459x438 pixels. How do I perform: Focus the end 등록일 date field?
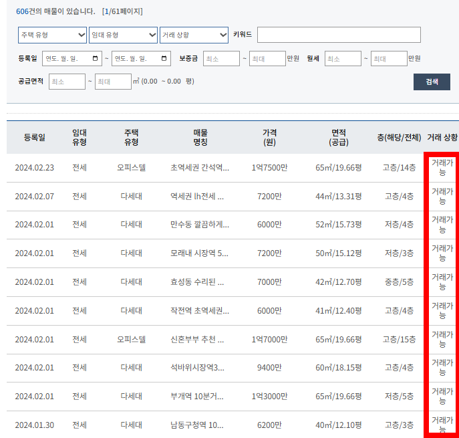[141, 58]
